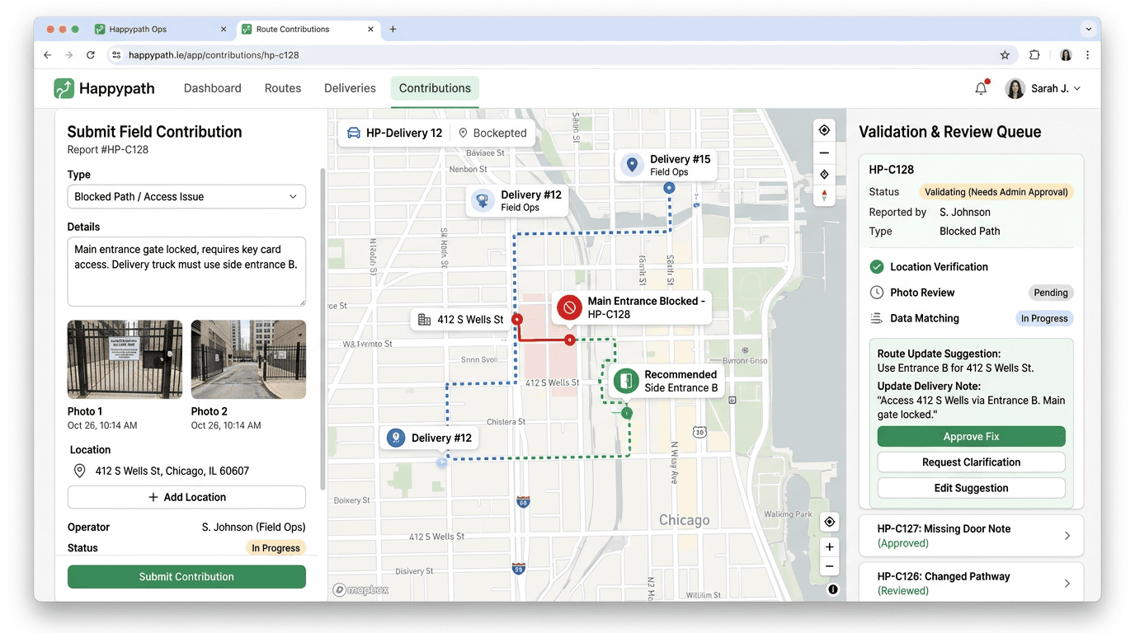Open a new browser tab
This screenshot has height=633, width=1135.
point(393,29)
